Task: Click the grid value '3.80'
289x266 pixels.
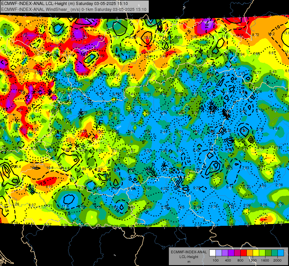Action: (x=148, y=189)
